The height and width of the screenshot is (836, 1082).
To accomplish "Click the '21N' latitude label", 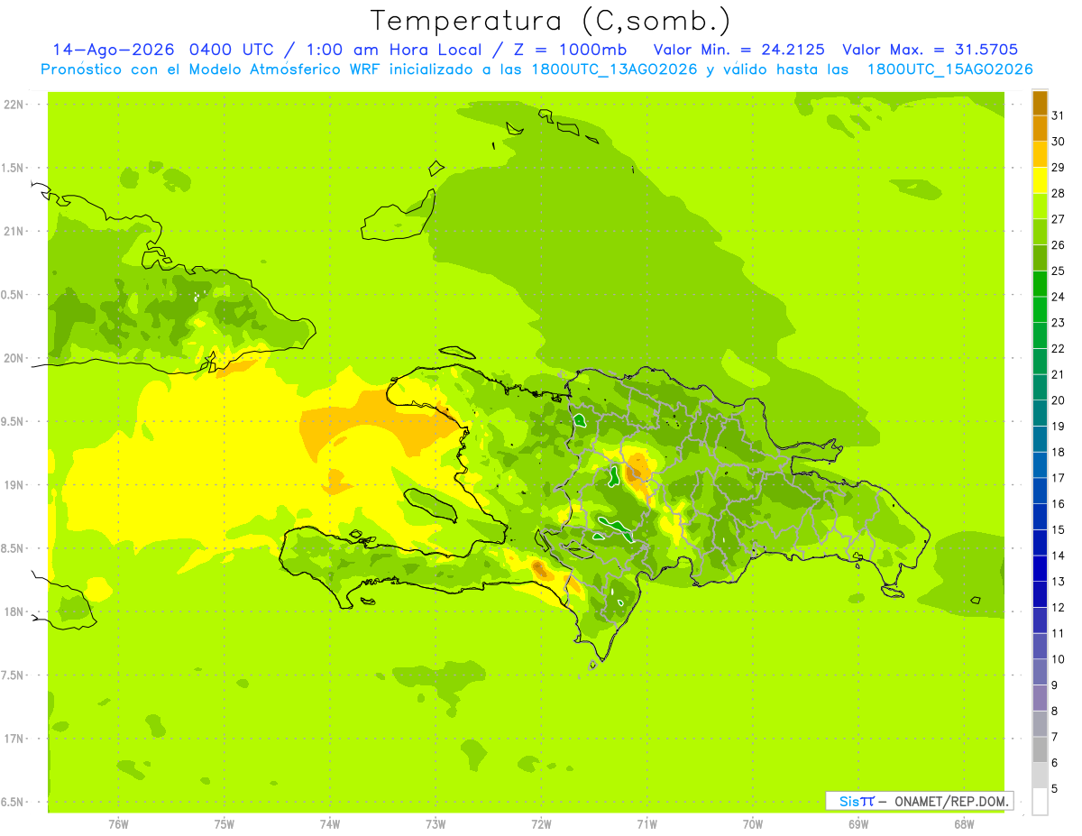I will click(x=13, y=231).
